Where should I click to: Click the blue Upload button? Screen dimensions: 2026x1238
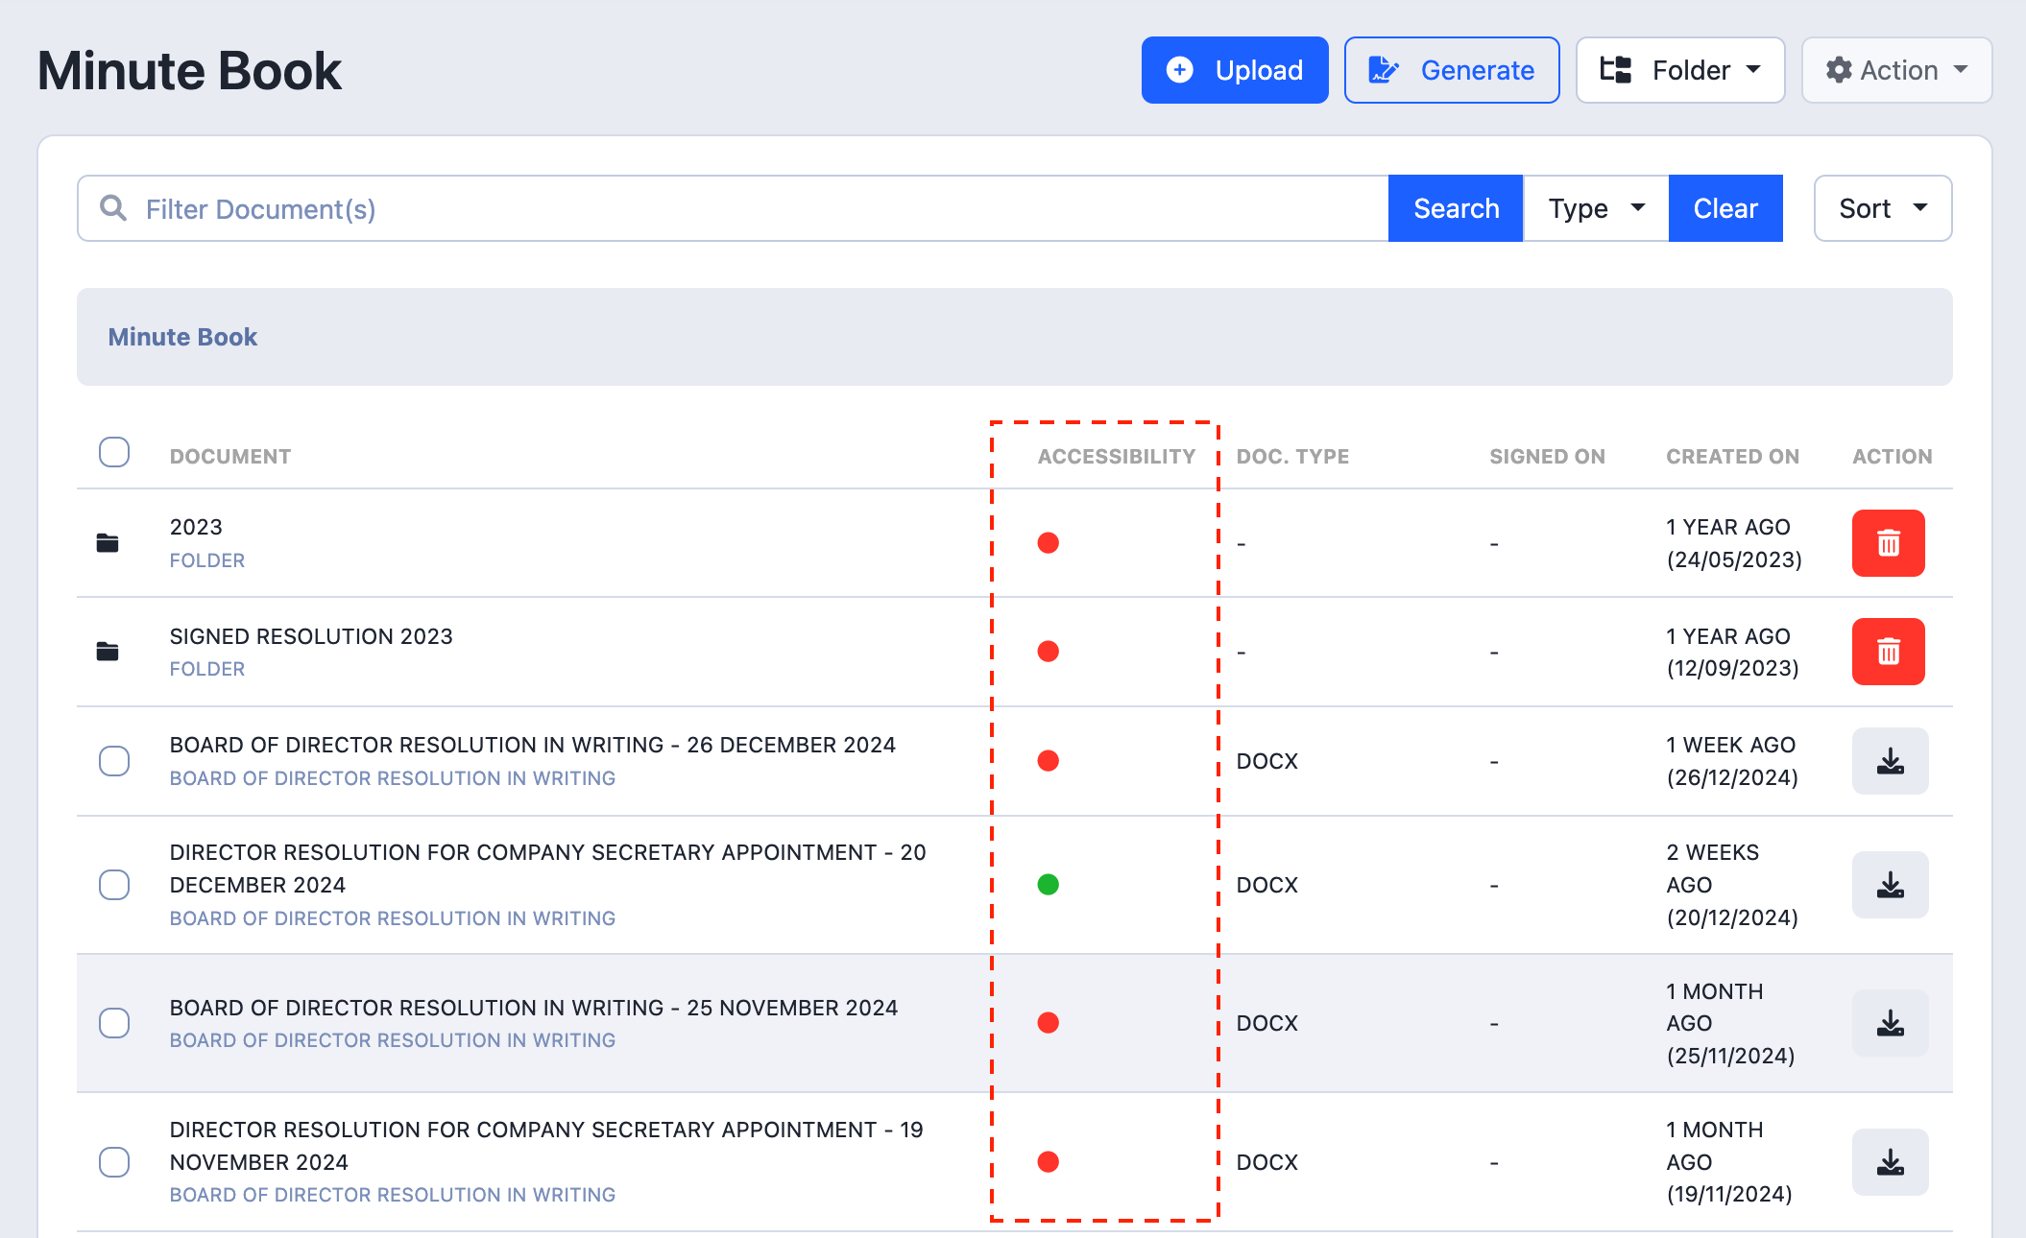click(x=1235, y=70)
